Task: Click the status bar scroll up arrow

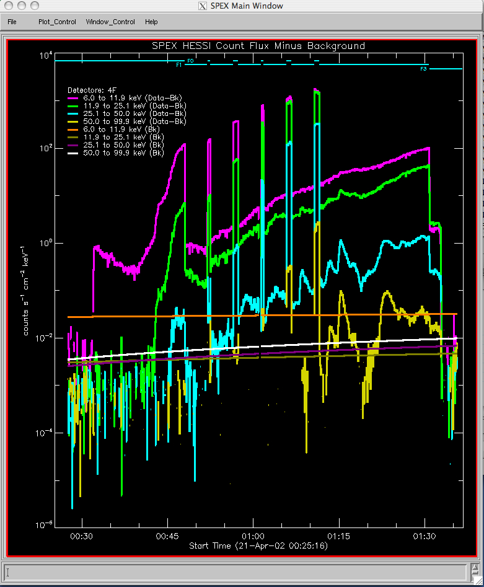Action: (474, 567)
